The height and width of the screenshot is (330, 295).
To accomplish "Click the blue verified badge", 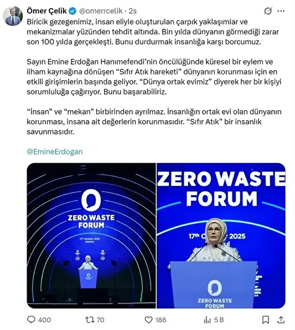I will [x=73, y=11].
